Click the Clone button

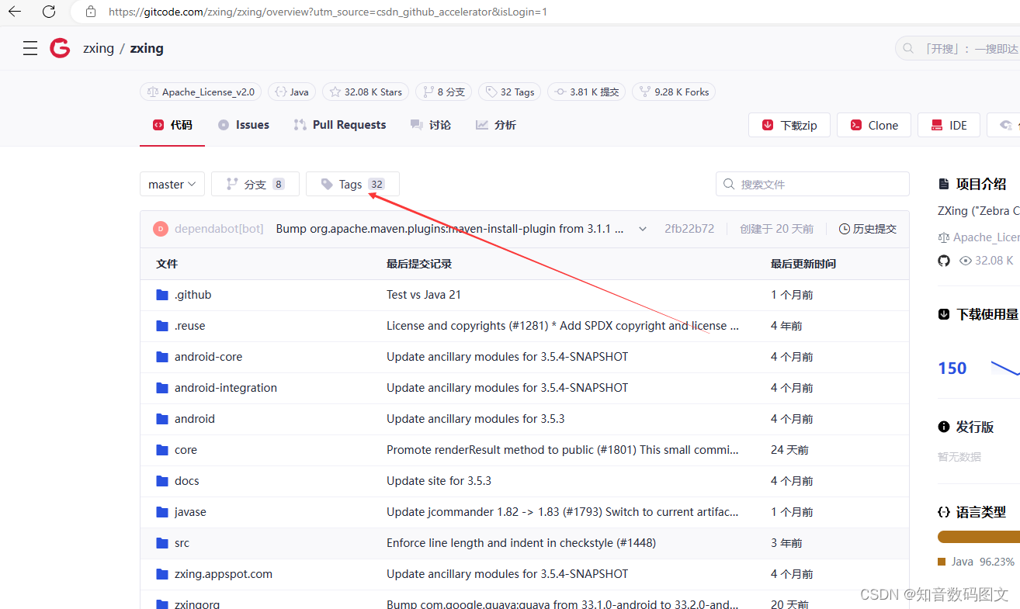(x=874, y=125)
